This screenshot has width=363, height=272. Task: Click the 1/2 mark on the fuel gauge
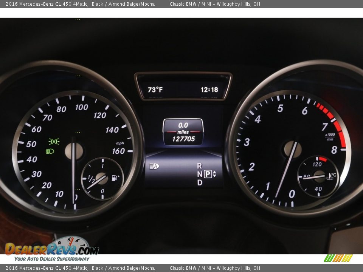point(91,179)
